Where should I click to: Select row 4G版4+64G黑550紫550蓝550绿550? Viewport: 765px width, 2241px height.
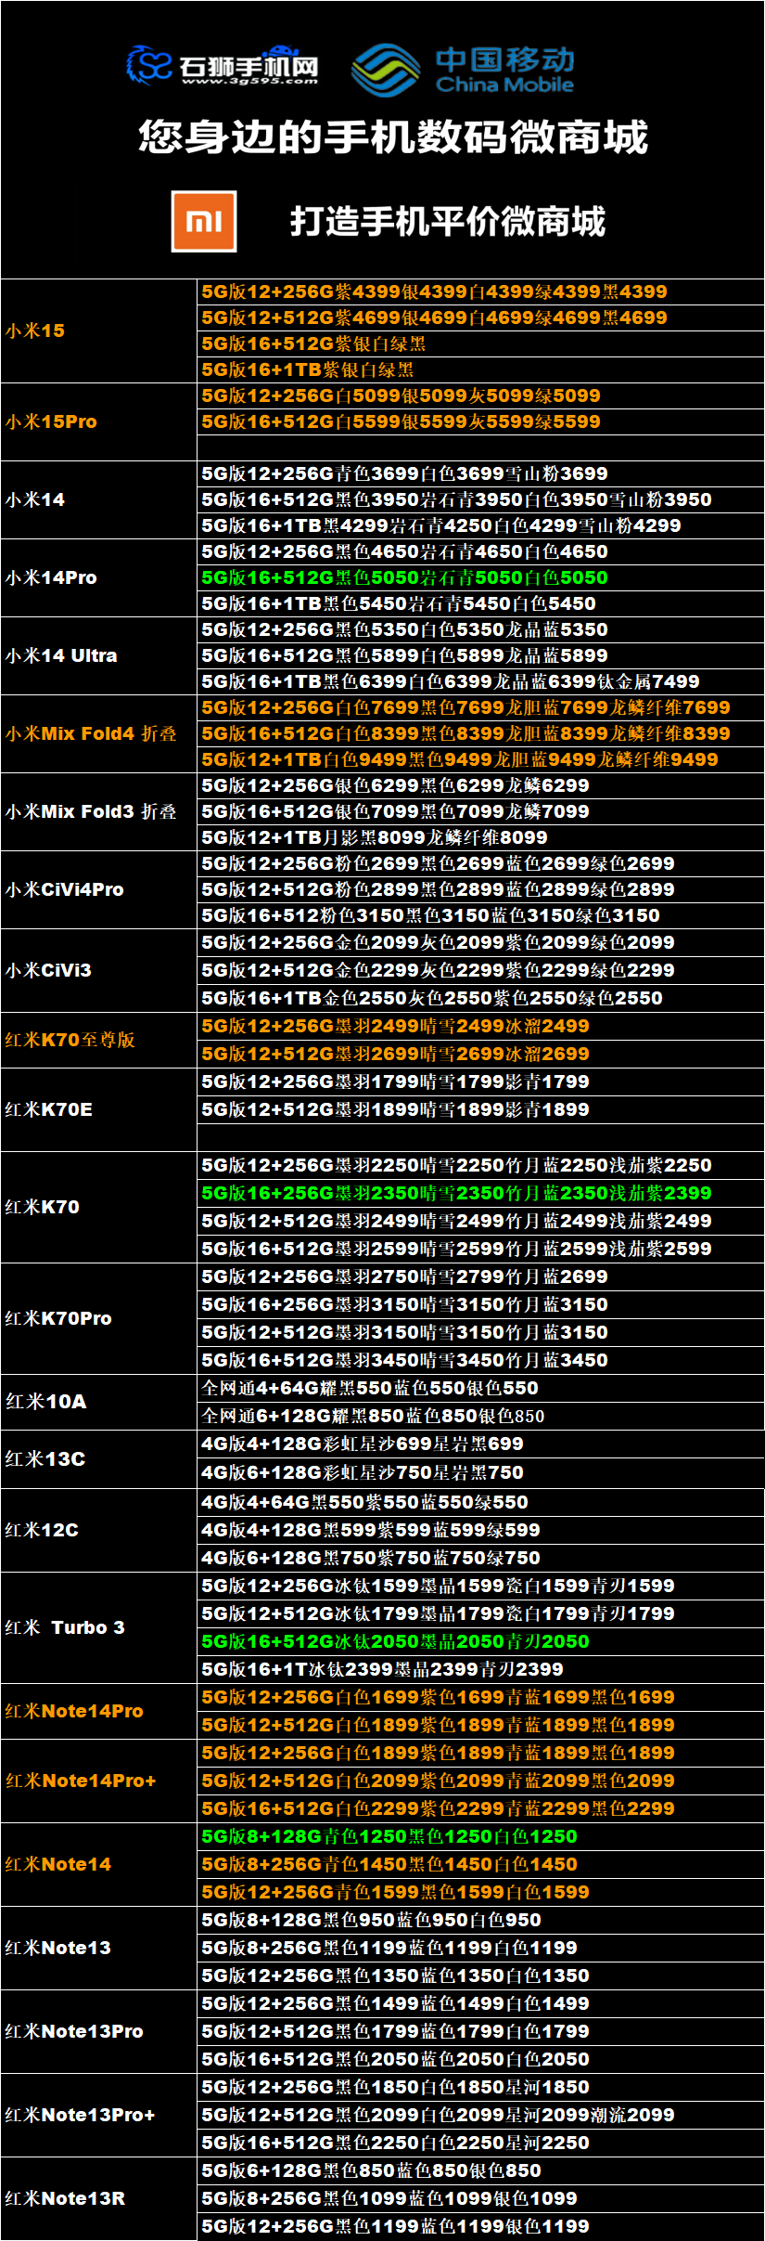pyautogui.click(x=480, y=1502)
